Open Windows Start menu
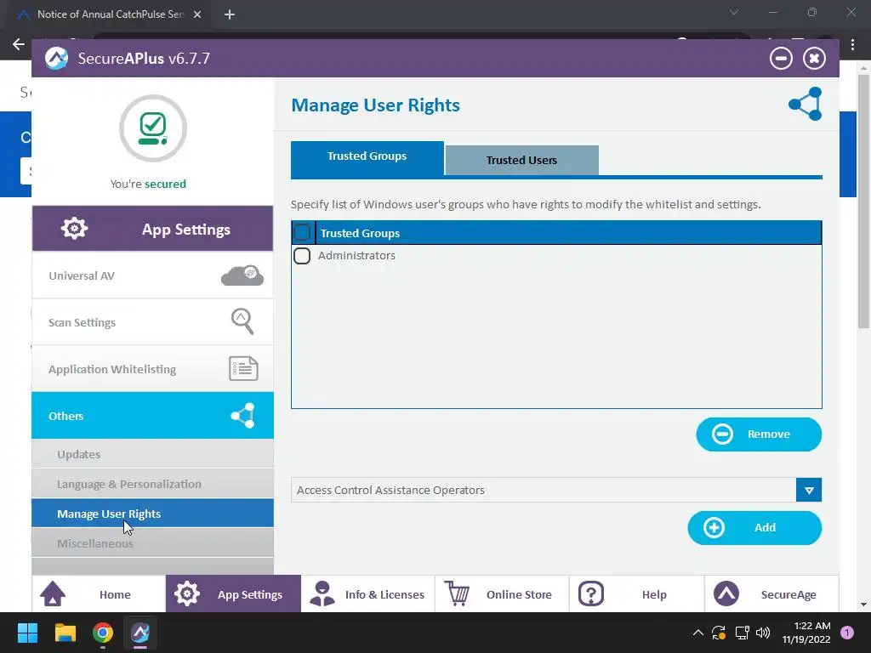This screenshot has width=871, height=653. [x=27, y=633]
